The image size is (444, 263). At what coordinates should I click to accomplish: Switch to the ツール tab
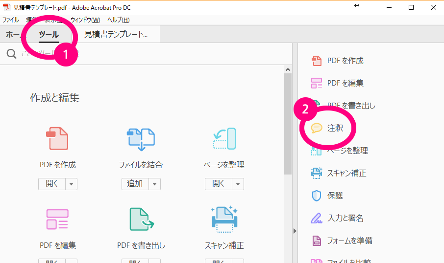pos(49,35)
